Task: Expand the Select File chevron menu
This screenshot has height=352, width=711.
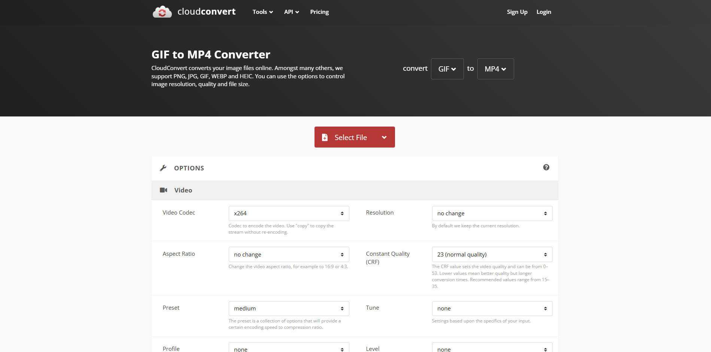Action: tap(384, 137)
